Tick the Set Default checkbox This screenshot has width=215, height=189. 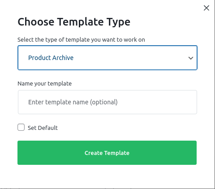click(21, 127)
